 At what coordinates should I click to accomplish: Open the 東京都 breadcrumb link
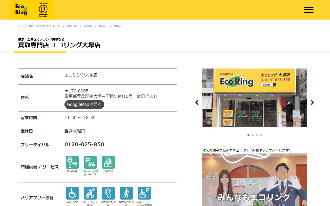(x=88, y=26)
